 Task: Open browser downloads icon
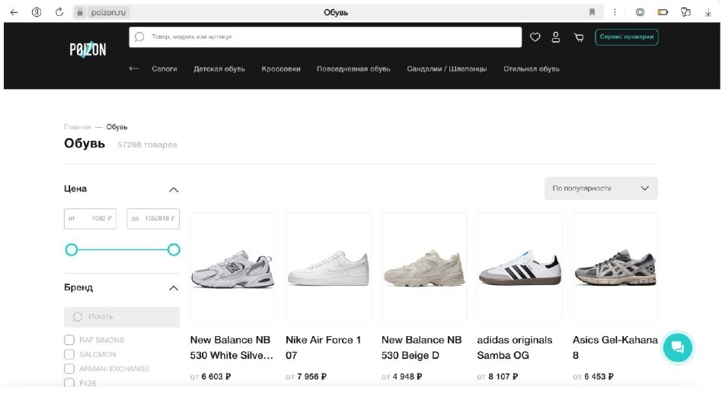708,12
